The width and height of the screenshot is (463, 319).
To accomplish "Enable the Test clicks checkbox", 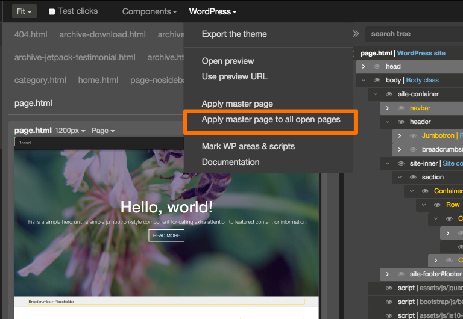I will click(52, 12).
